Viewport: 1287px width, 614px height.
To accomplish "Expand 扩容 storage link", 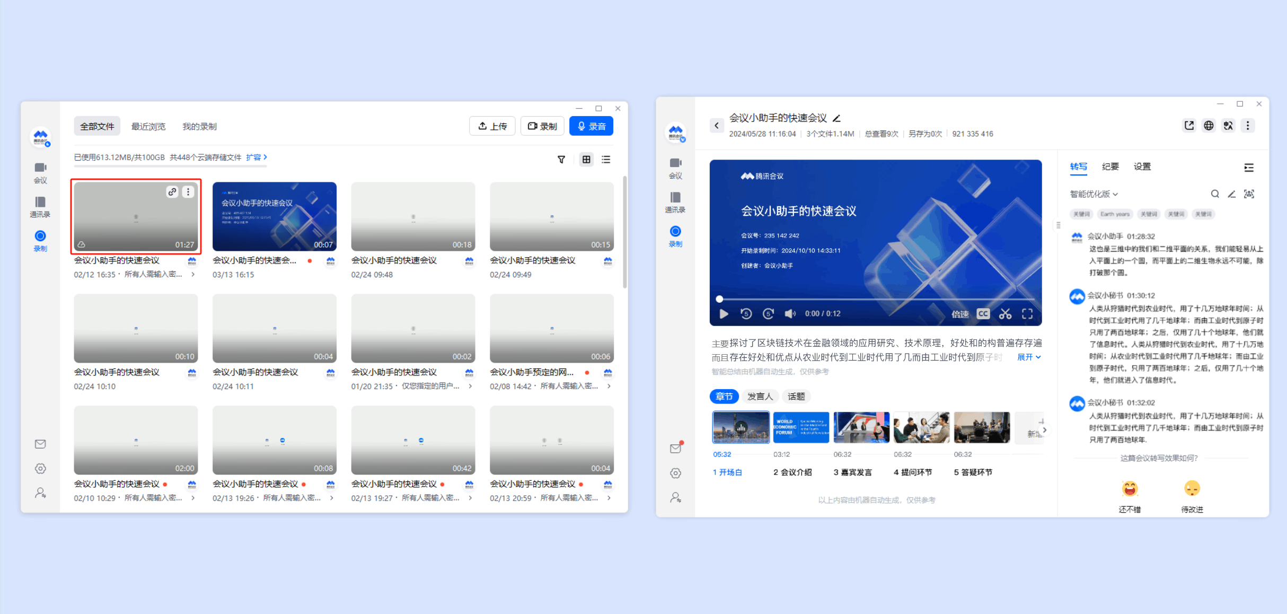I will [257, 157].
